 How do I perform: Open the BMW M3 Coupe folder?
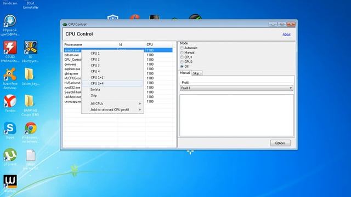(30, 106)
